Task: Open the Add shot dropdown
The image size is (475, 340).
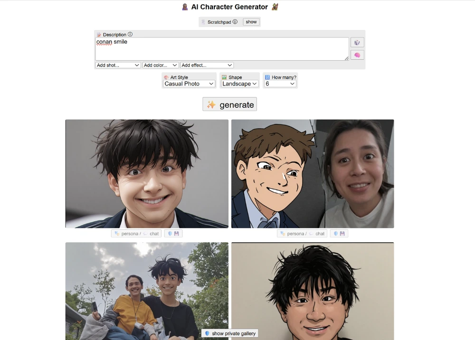Action: pos(118,65)
